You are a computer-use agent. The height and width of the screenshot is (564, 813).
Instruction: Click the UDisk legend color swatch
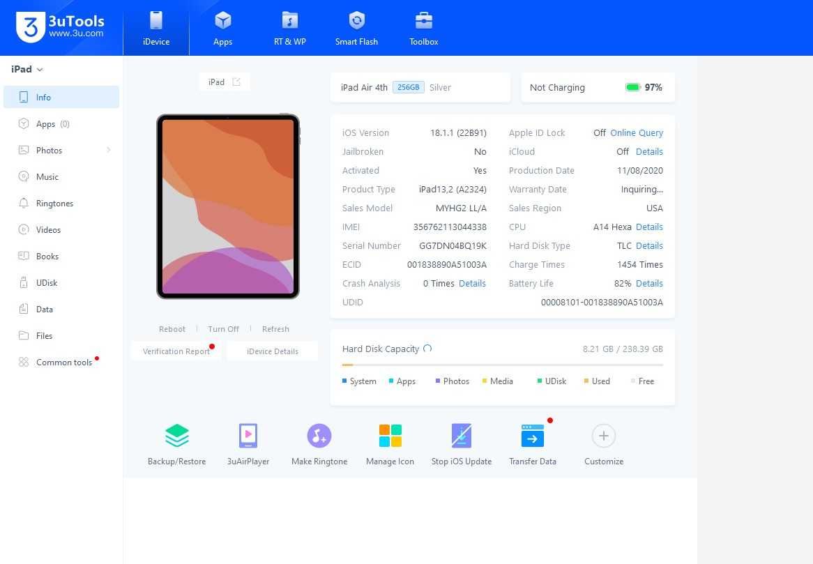click(540, 381)
